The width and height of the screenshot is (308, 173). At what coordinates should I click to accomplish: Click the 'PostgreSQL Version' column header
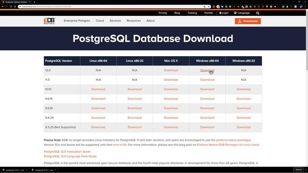[x=62, y=61]
